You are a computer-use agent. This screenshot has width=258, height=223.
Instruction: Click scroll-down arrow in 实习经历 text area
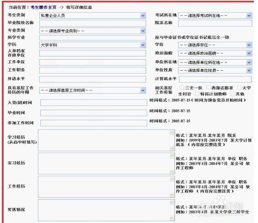click(x=172, y=172)
